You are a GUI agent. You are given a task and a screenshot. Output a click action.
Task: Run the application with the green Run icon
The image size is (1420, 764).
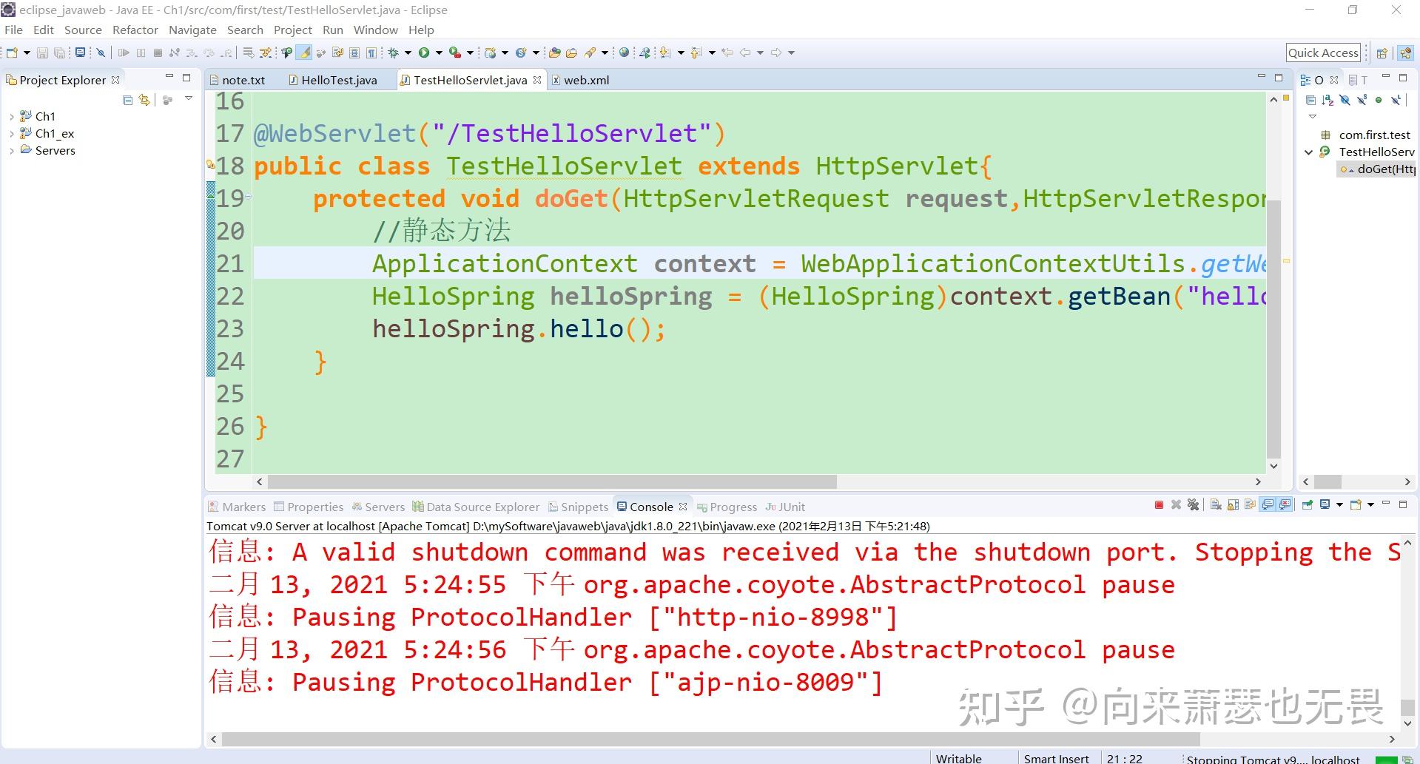[425, 53]
